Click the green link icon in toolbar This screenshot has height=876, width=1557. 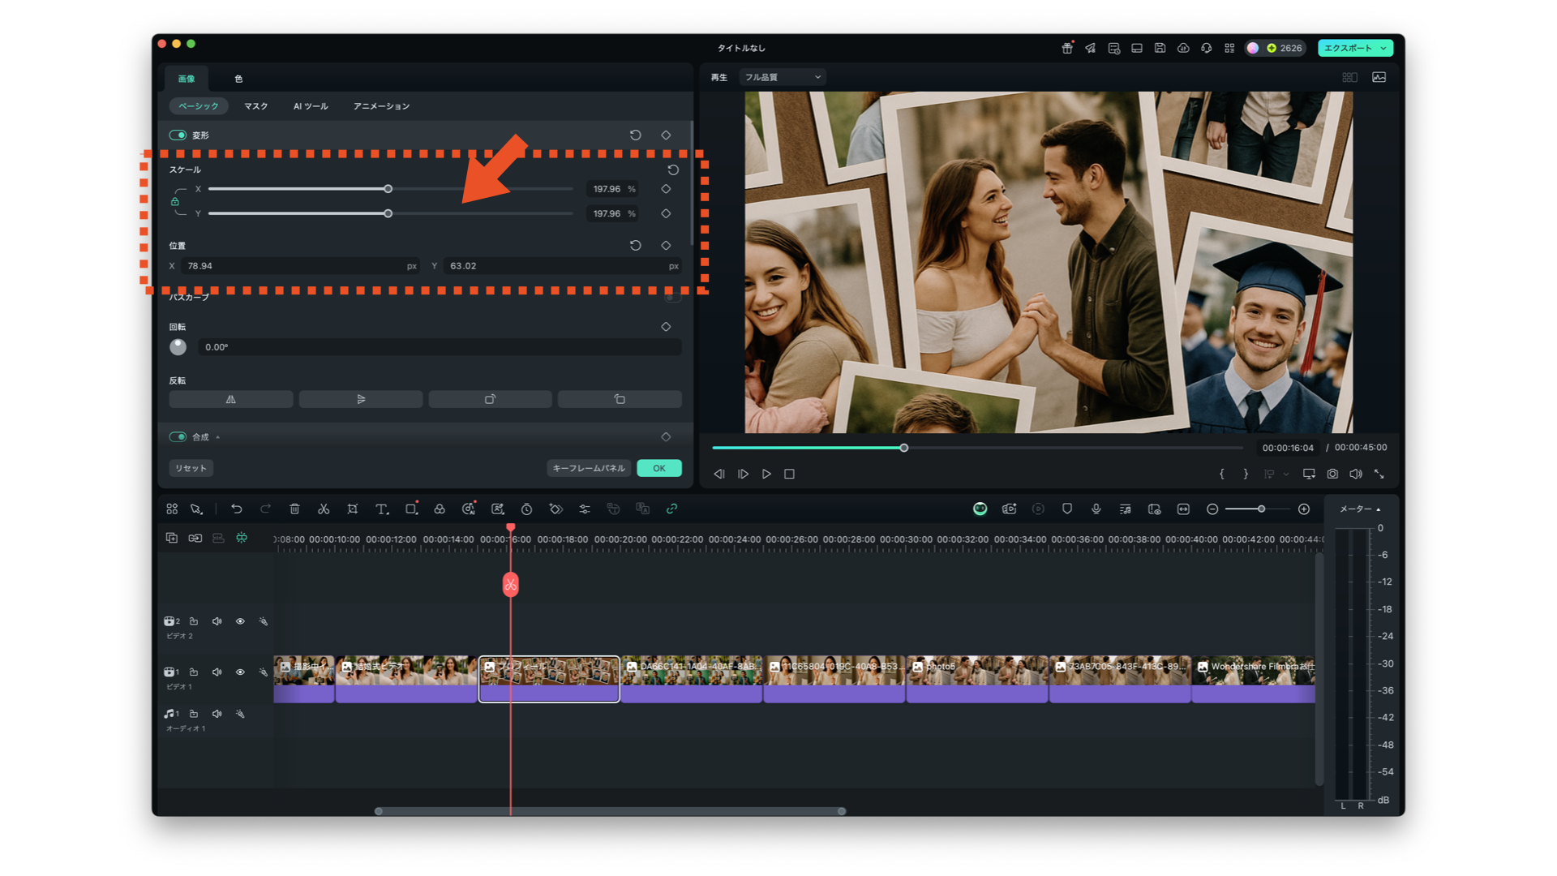click(671, 509)
